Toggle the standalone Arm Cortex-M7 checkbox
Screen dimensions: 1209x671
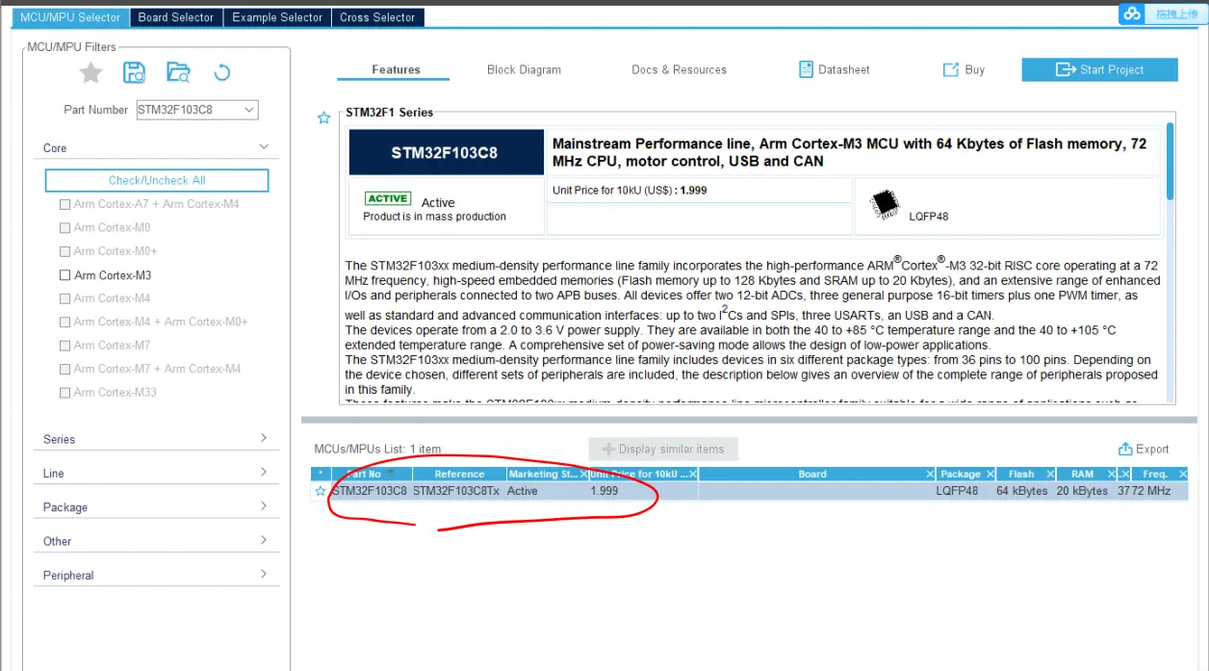pyautogui.click(x=64, y=345)
